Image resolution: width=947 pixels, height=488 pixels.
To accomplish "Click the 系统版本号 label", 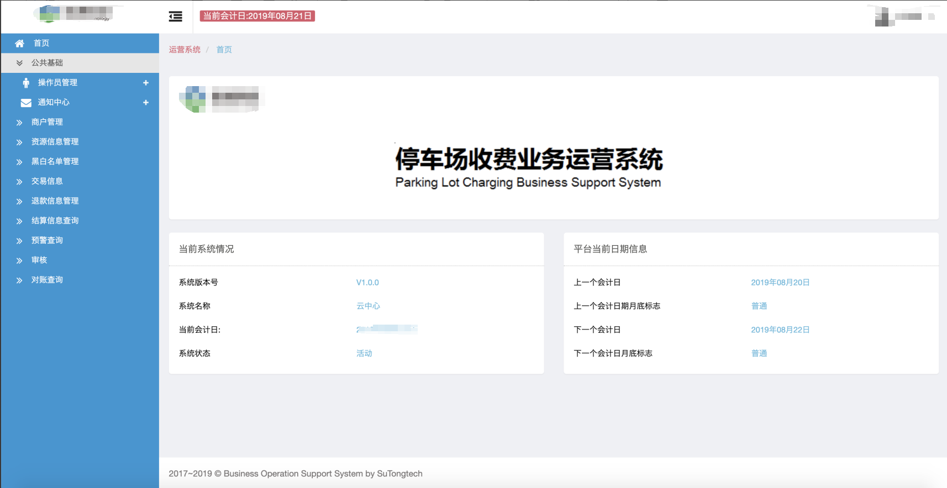I will pos(198,283).
